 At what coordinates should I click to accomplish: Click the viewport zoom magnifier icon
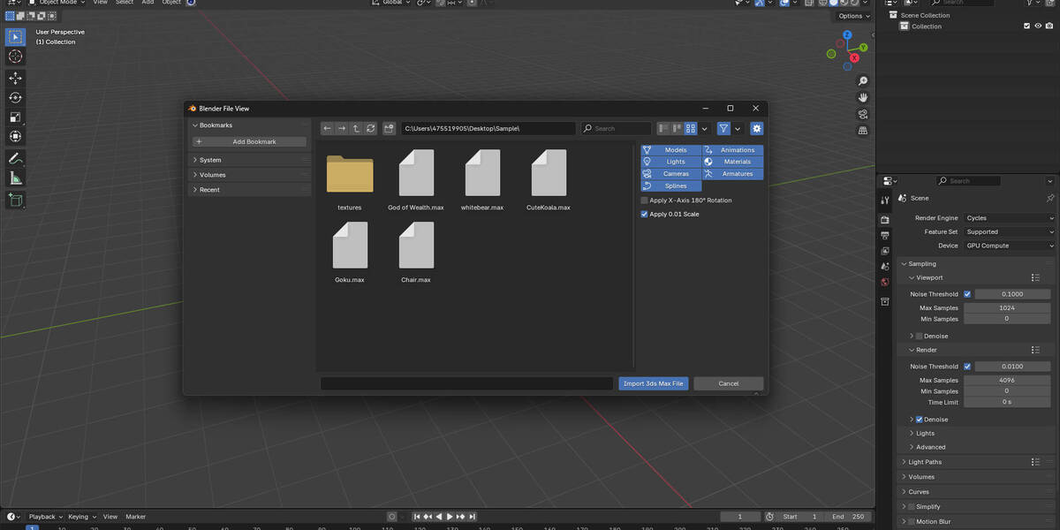(x=863, y=81)
